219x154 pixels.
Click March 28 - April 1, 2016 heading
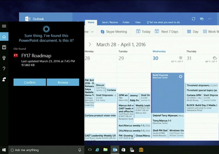(121, 45)
